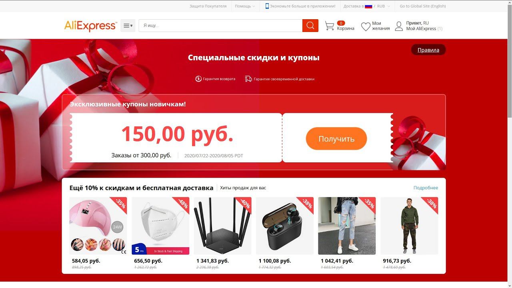512x288 pixels.
Task: Click the page vertical scrollbar
Action: (509, 144)
